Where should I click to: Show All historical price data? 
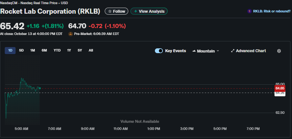click(91, 50)
